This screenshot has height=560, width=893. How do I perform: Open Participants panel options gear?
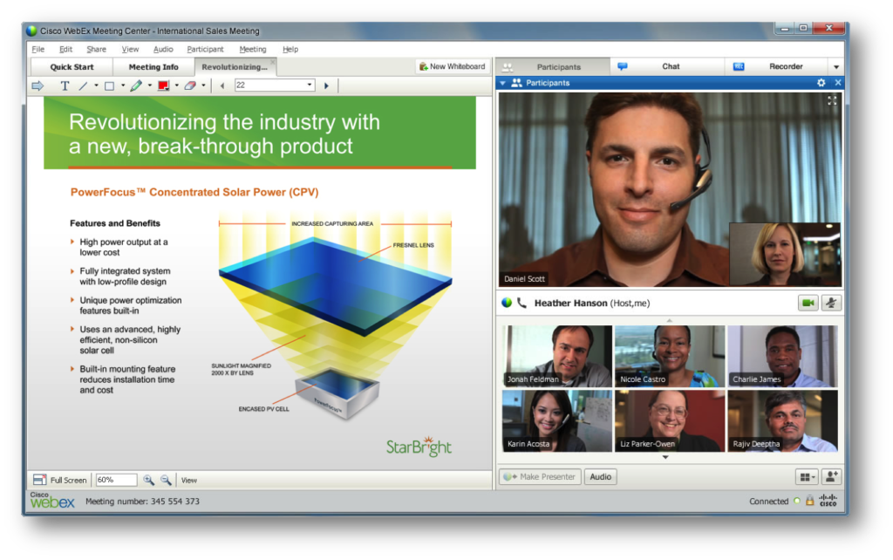click(820, 82)
